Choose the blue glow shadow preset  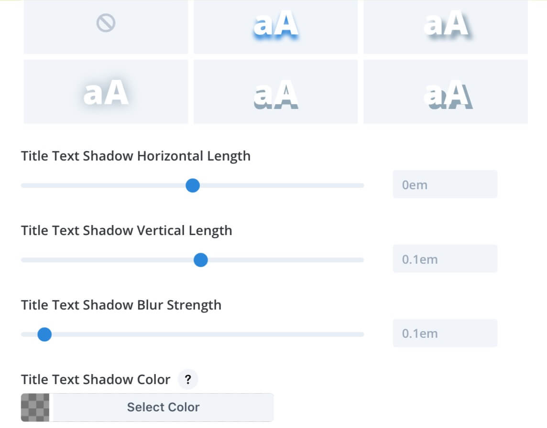tap(275, 27)
